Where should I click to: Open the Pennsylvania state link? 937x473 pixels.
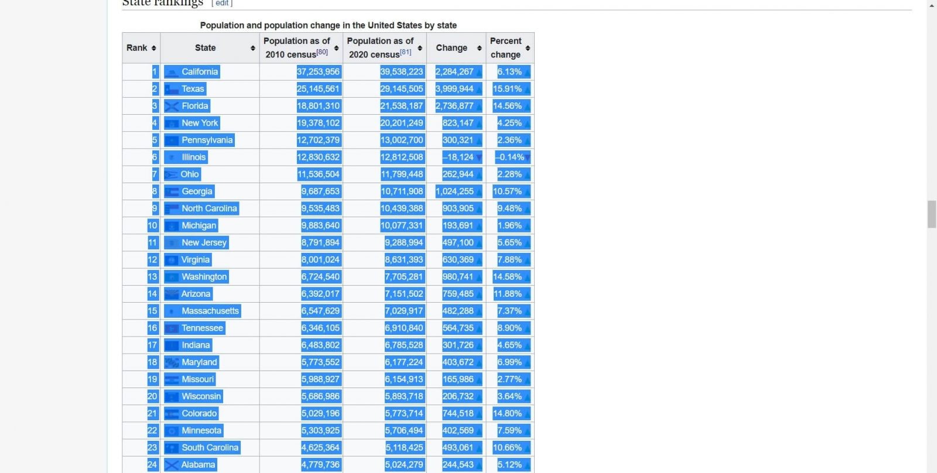click(x=207, y=140)
